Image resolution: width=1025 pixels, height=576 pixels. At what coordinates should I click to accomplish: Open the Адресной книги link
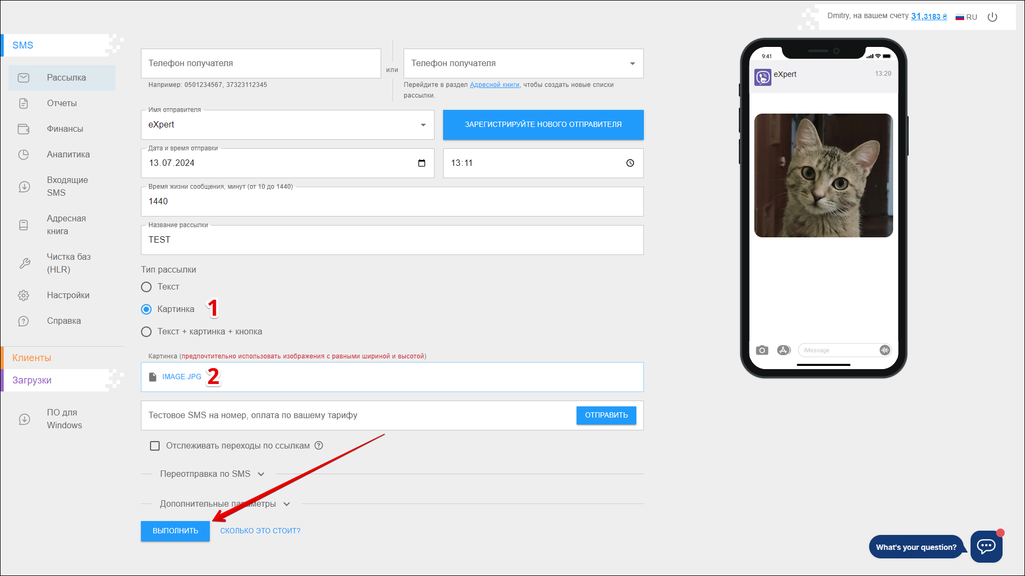click(x=494, y=85)
